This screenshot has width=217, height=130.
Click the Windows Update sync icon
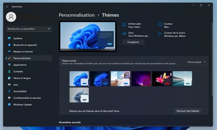tap(9, 105)
